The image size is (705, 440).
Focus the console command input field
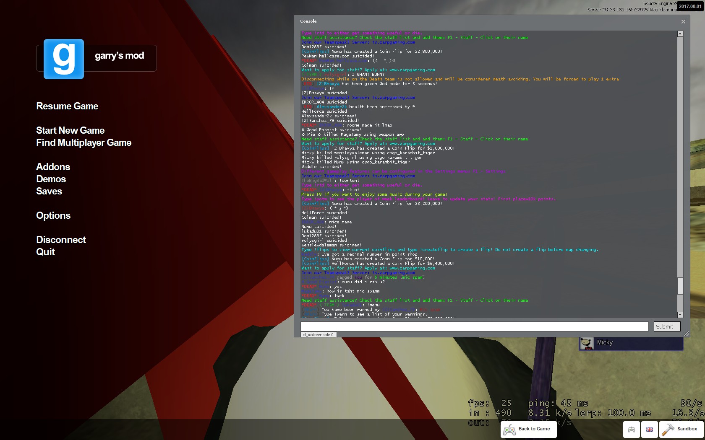click(x=475, y=326)
